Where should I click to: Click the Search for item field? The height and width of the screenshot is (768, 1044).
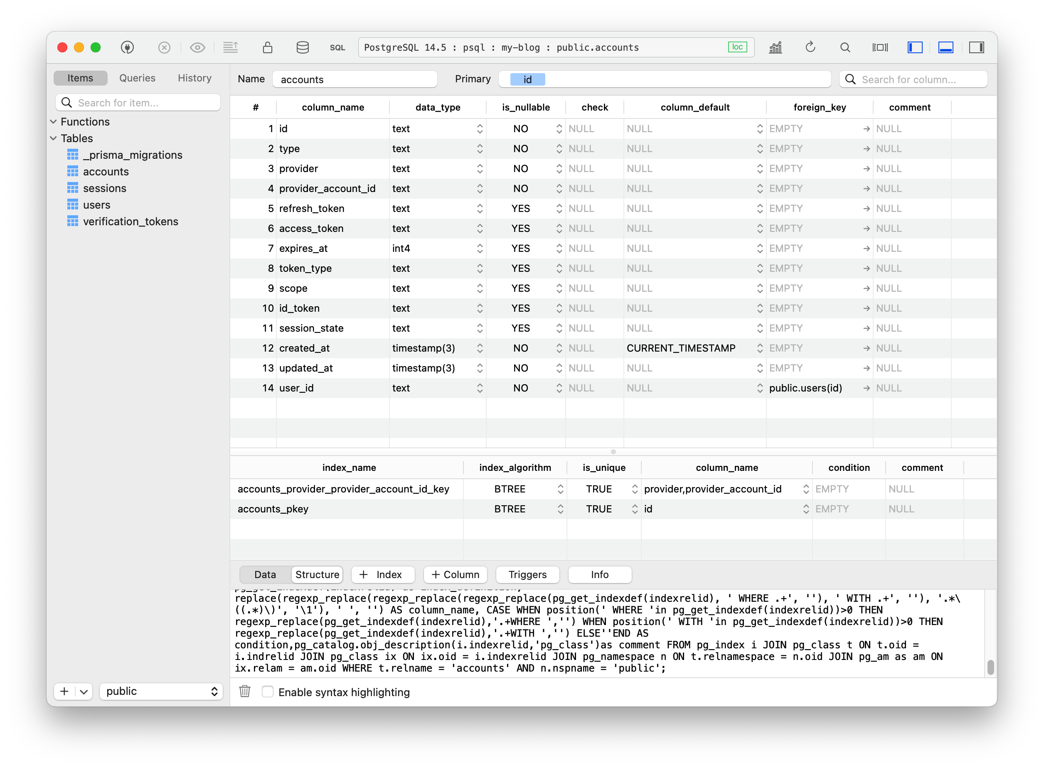[x=138, y=103]
